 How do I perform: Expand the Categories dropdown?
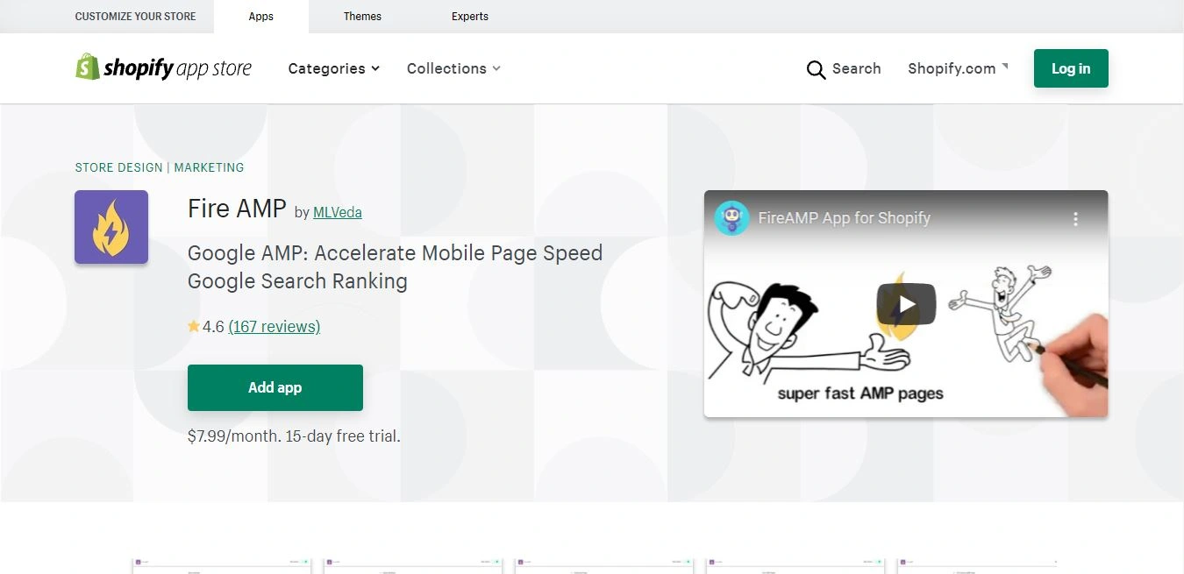334,68
